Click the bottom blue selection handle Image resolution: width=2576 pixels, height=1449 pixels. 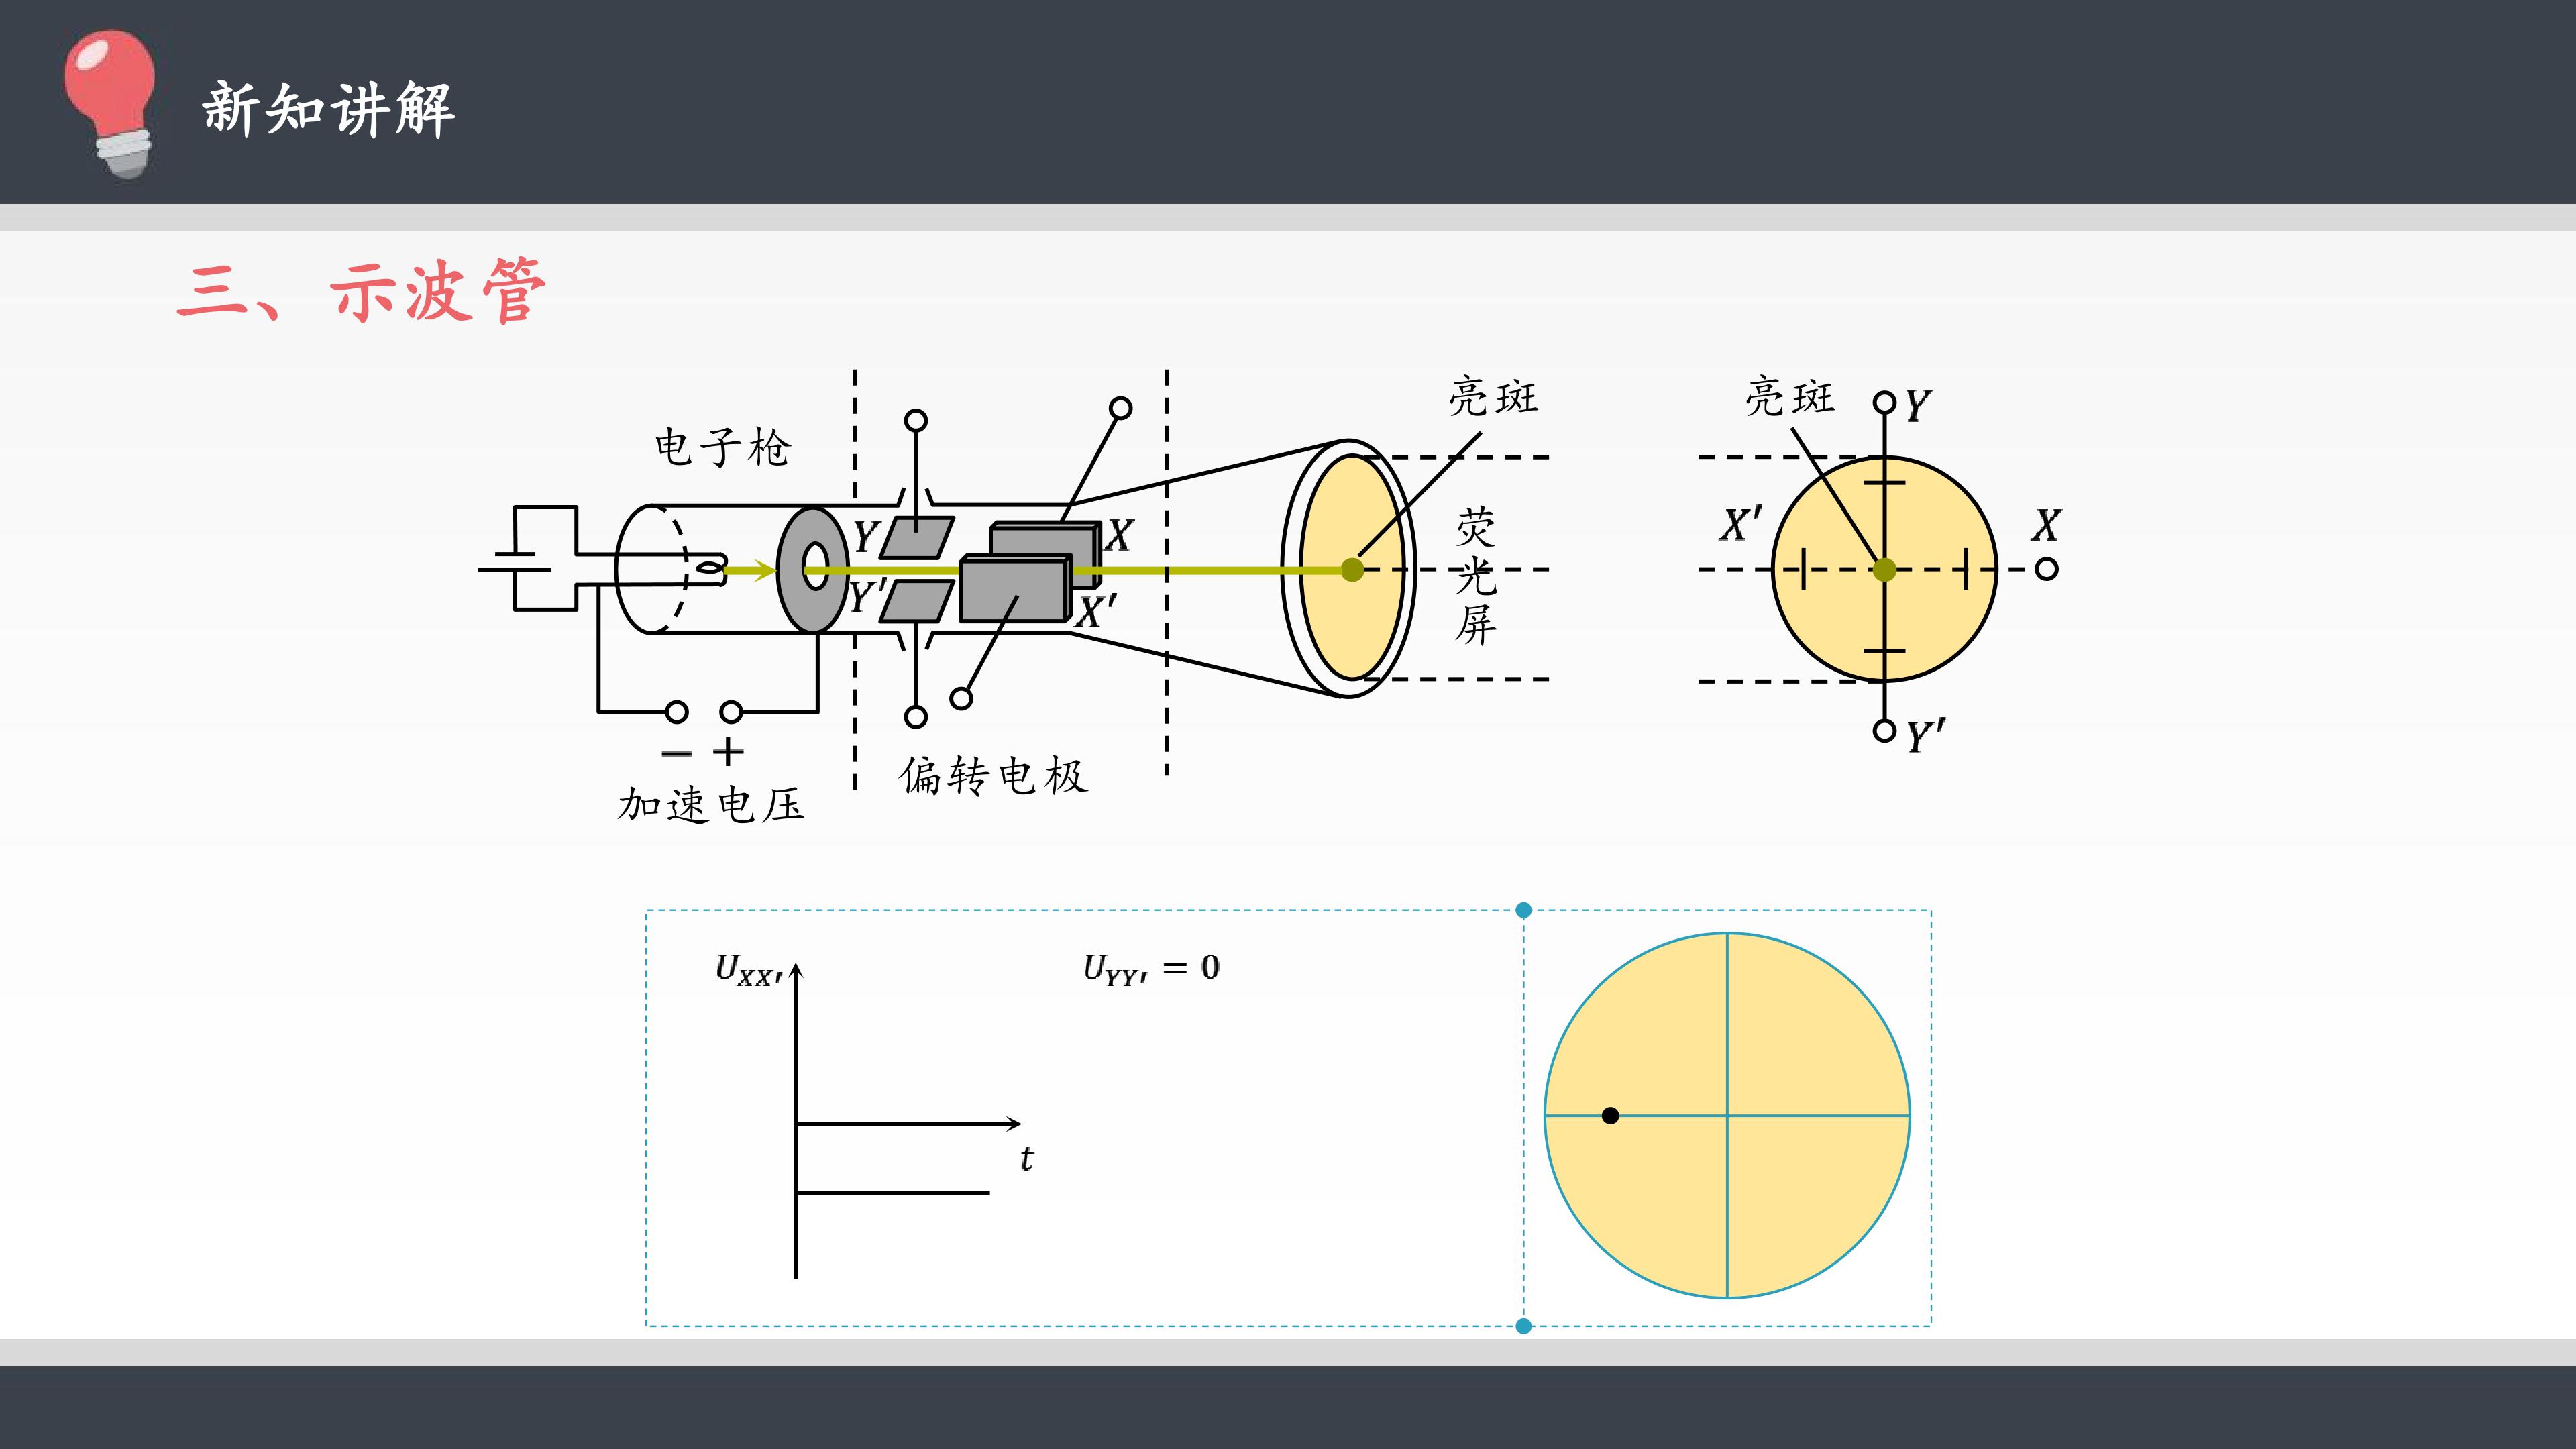1523,1326
